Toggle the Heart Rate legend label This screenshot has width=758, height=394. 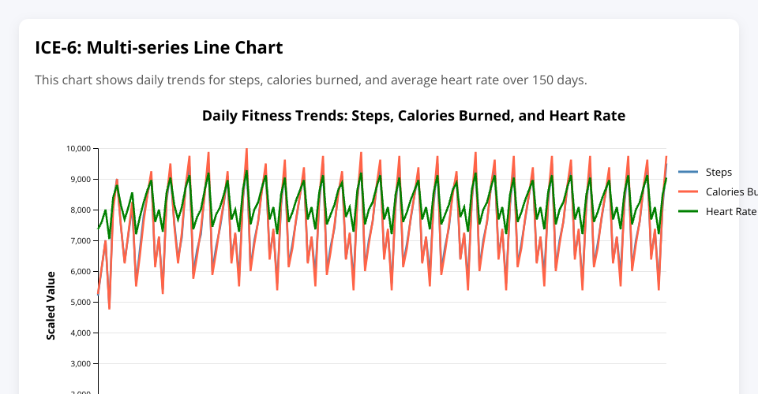pos(730,211)
